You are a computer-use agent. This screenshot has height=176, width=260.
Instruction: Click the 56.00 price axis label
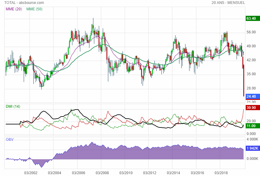pyautogui.click(x=251, y=32)
